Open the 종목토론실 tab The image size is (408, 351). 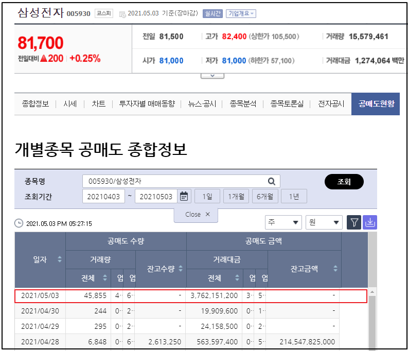(x=287, y=104)
